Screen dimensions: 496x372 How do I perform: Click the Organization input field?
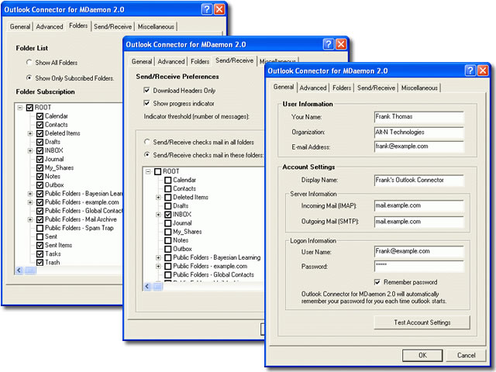(x=418, y=133)
